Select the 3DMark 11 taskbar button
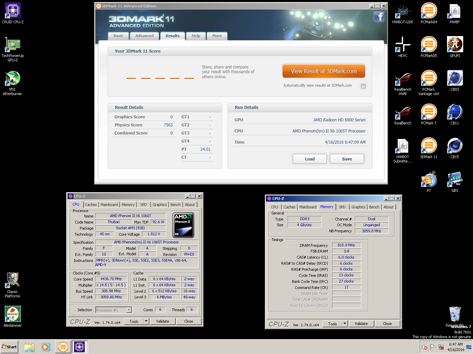 63,347
